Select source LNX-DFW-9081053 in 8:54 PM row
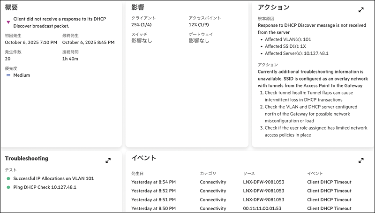Image resolution: width=375 pixels, height=213 pixels. 263,182
